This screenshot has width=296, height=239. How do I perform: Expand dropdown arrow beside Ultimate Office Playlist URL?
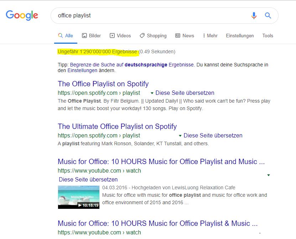pos(180,136)
